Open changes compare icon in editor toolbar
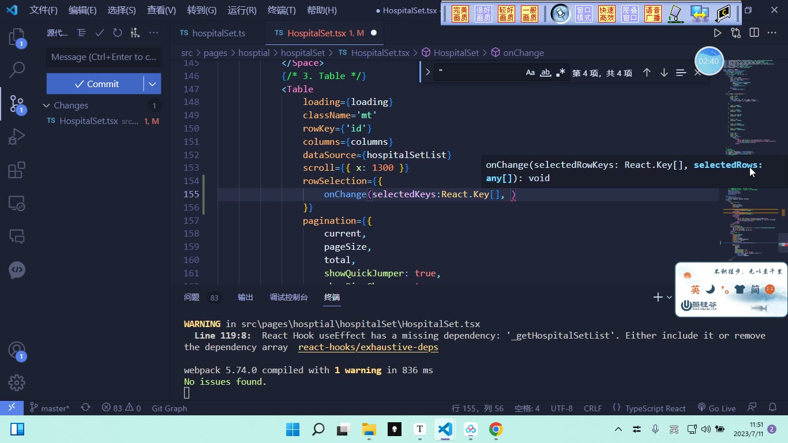Image resolution: width=788 pixels, height=443 pixels. pyautogui.click(x=736, y=33)
